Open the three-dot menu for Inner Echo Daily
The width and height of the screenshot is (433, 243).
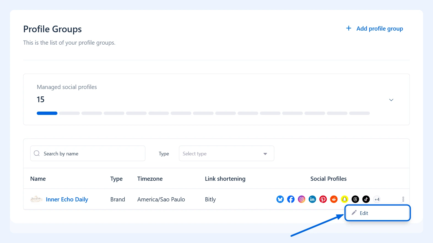[x=403, y=199]
